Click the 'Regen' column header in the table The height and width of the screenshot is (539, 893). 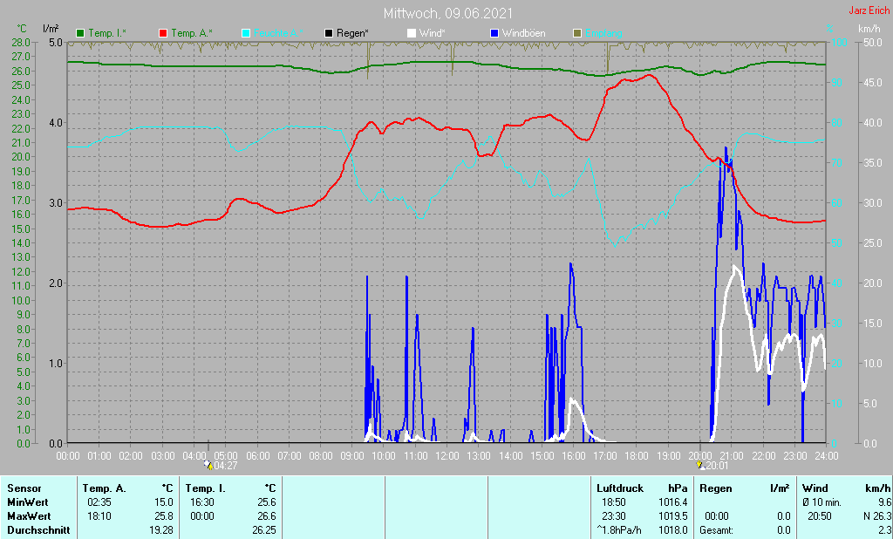716,488
